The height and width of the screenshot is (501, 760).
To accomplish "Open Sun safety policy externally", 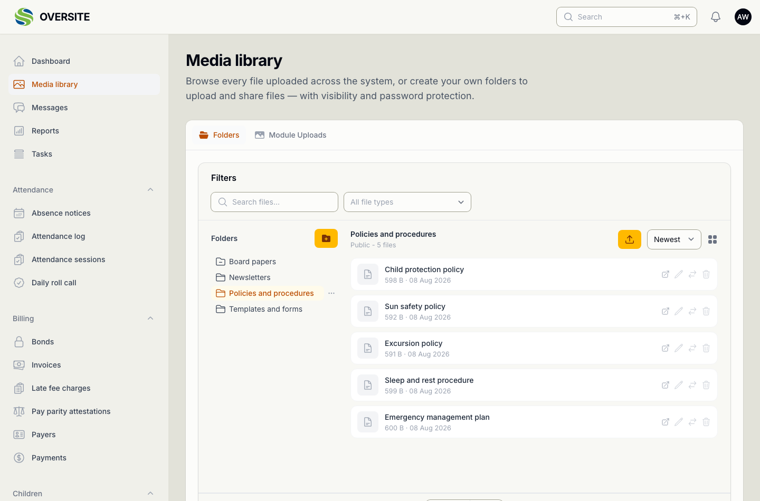I will click(666, 311).
